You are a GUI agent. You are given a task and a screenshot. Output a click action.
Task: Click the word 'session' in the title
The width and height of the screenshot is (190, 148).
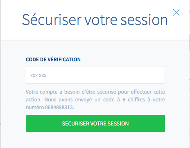click(x=144, y=20)
